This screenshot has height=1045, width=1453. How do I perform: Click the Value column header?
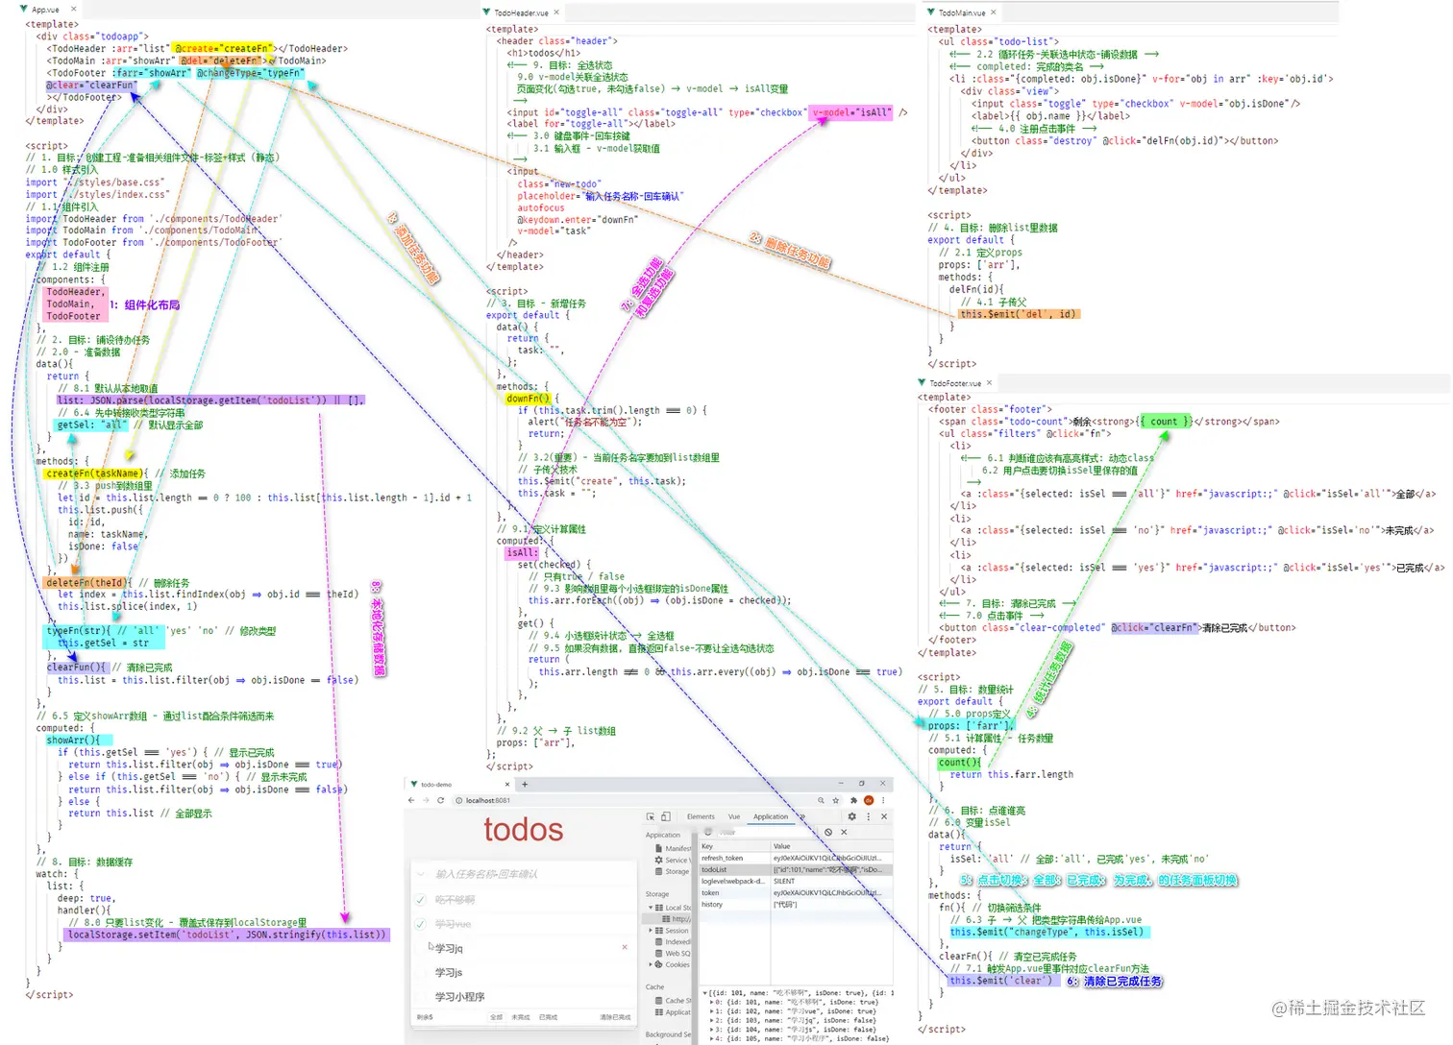point(832,846)
